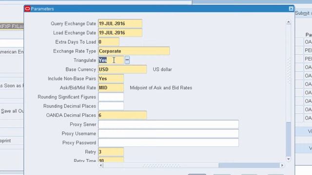Click the Rounding Decimal Places field
This screenshot has height=175, width=312.
(111, 106)
